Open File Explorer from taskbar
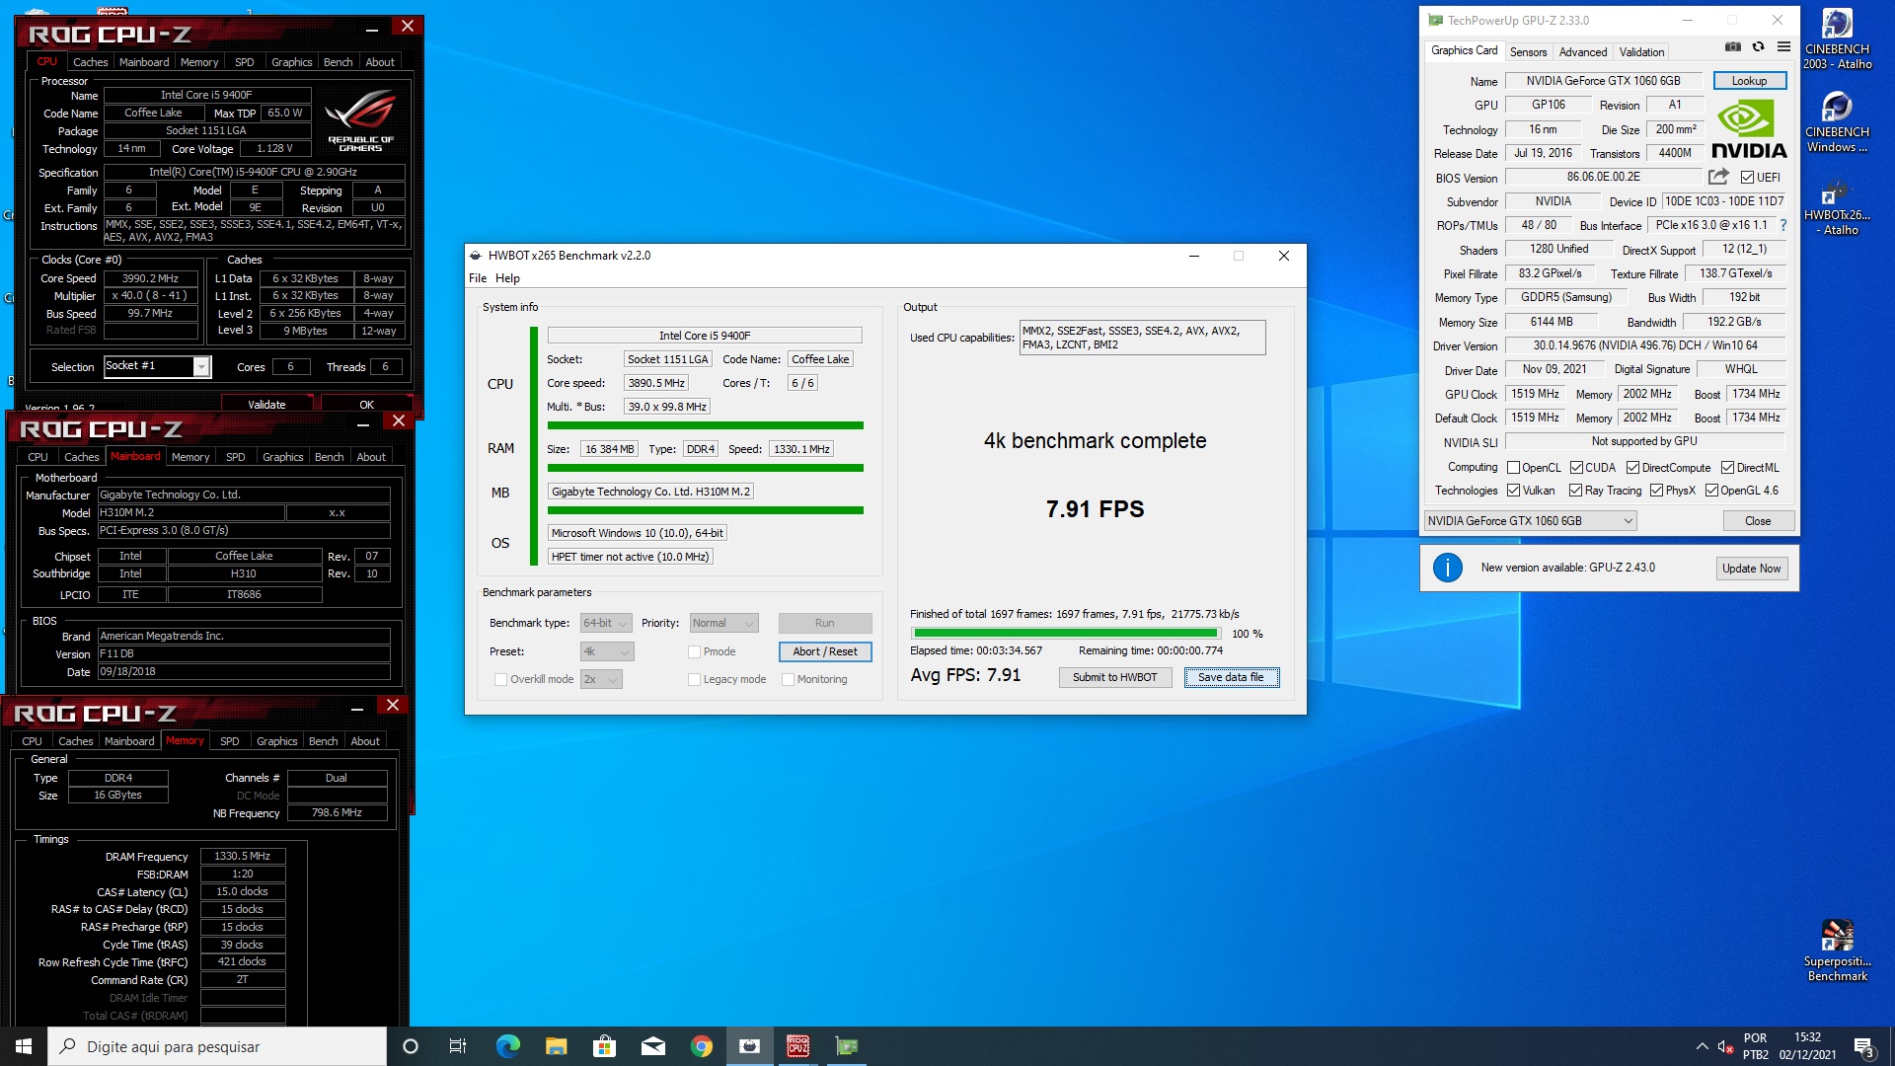 point(556,1046)
